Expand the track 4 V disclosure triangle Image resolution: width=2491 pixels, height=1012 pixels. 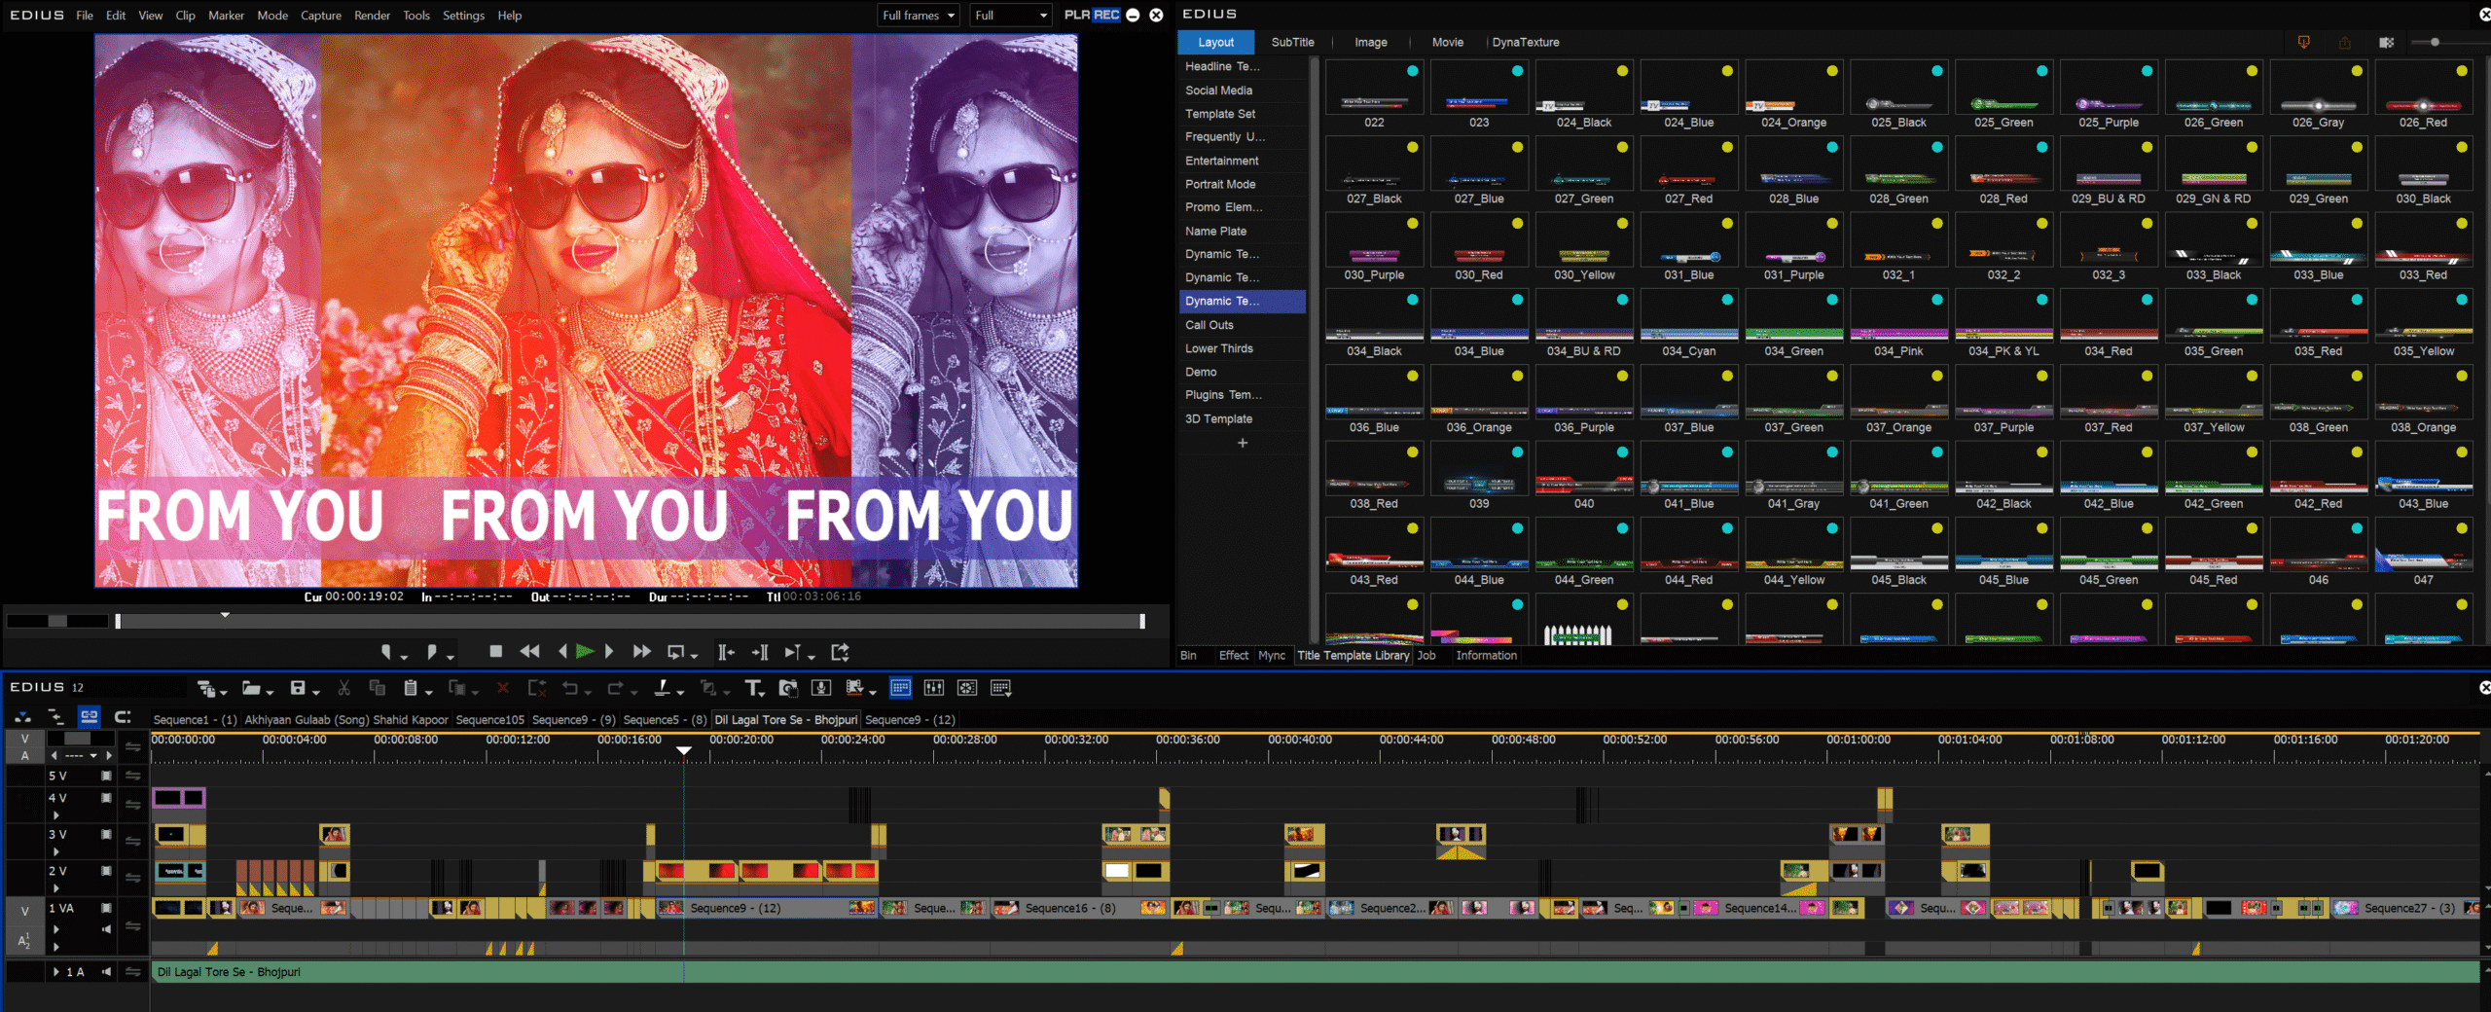tap(56, 815)
